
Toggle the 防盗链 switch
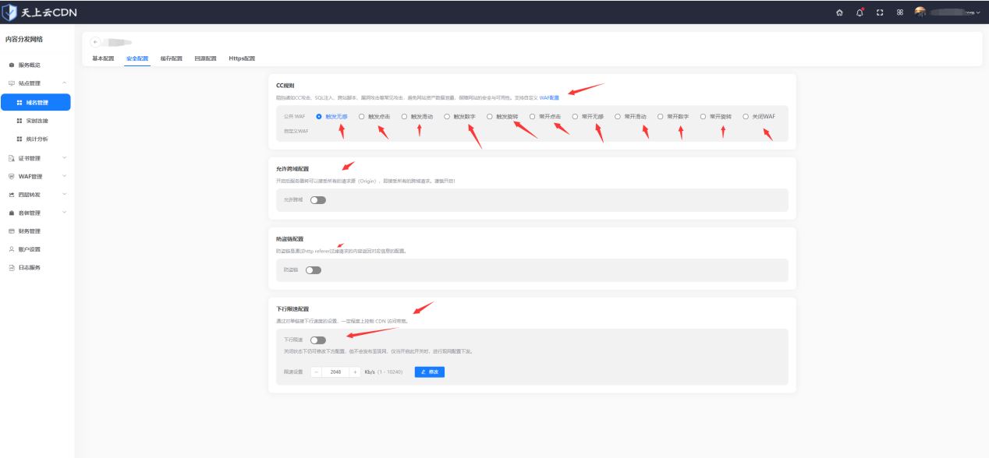pos(313,270)
